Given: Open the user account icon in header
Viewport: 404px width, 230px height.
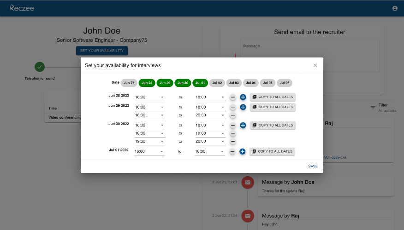Looking at the screenshot, I should [395, 8].
